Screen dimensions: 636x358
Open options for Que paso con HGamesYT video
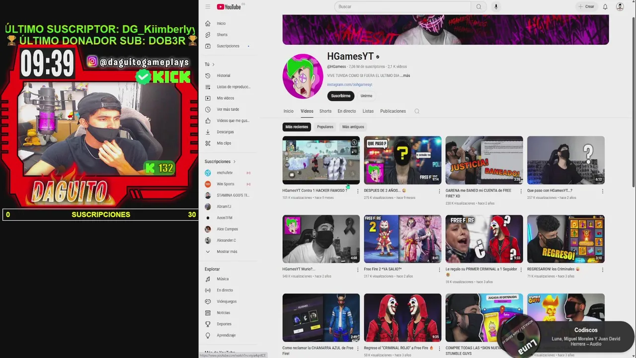[x=603, y=191]
